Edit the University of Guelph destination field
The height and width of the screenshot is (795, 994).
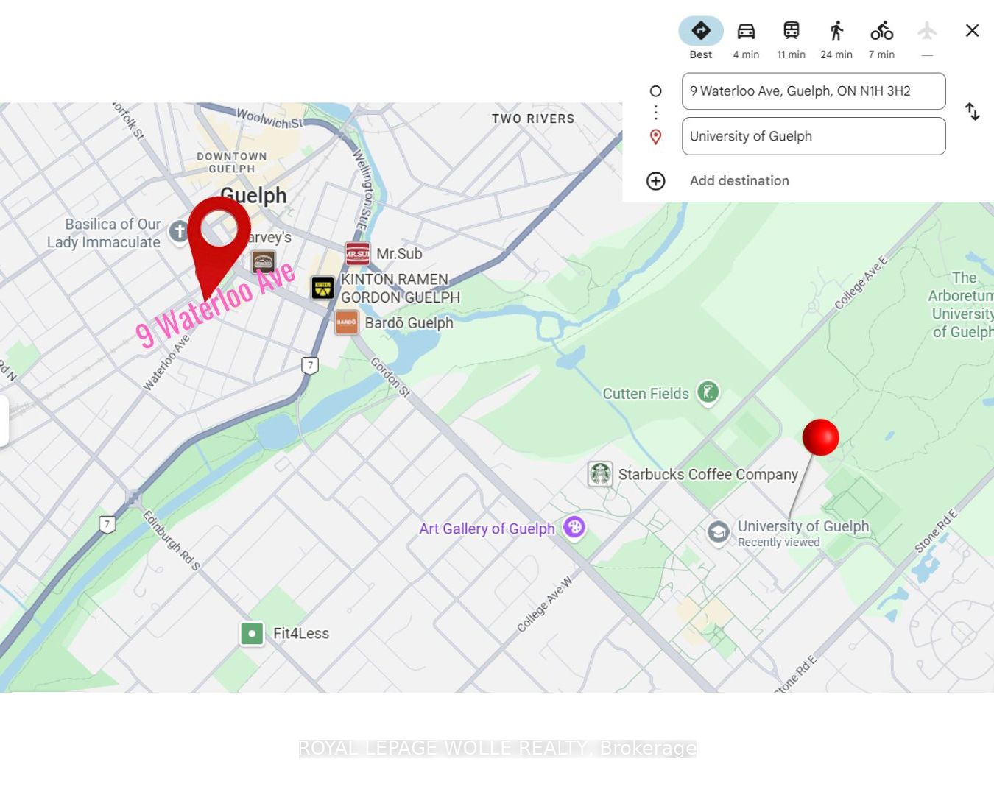(813, 136)
